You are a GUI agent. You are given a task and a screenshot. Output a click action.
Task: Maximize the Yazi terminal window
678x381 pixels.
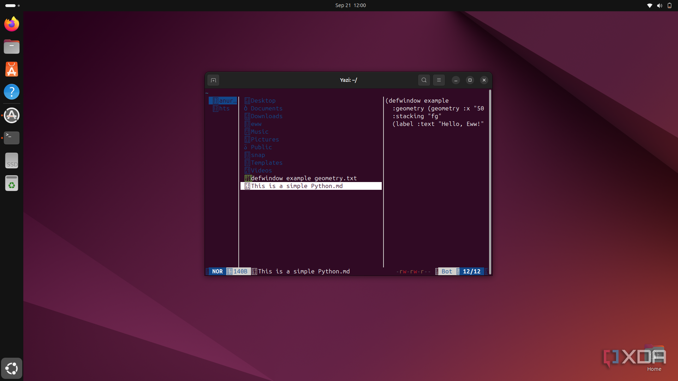point(470,80)
